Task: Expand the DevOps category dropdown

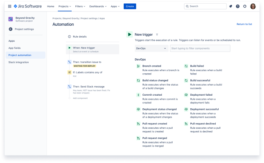Action: [151, 48]
